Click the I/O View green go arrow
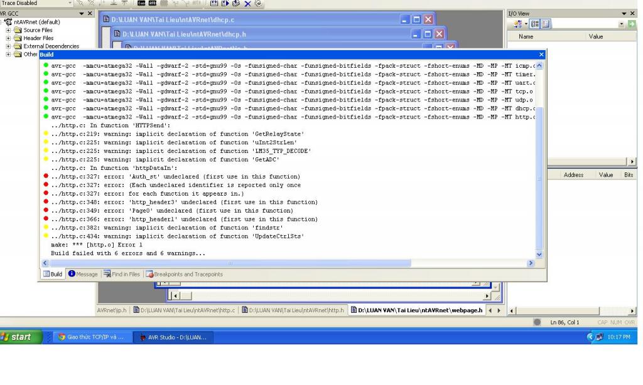This screenshot has height=385, width=643. [632, 24]
